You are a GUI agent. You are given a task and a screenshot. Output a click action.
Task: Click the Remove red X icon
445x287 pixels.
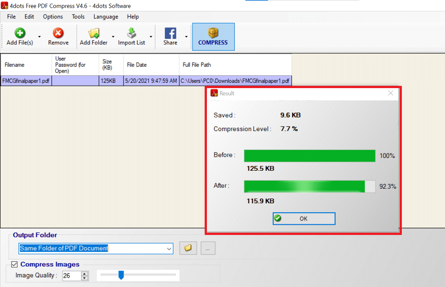pos(58,33)
